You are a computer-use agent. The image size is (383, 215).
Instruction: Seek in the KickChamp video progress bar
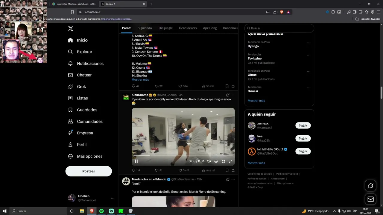pyautogui.click(x=183, y=155)
